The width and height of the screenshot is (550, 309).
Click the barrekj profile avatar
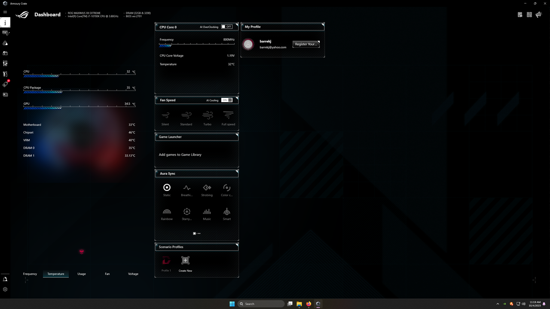click(x=248, y=44)
